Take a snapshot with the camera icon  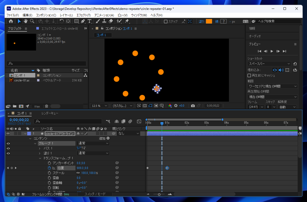[x=193, y=106]
